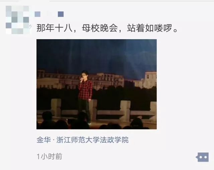Tap 浙江师范大学法政学院 in the location tag
Image resolution: width=214 pixels, height=170 pixels.
93,140
